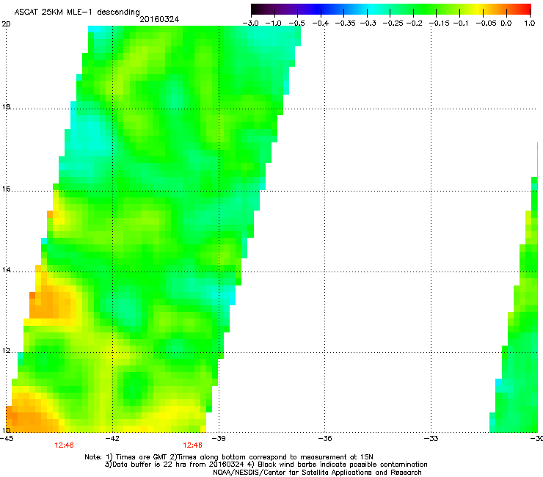Click the title "ASCAT 25KM MLE-1 descending"
The image size is (543, 477).
point(77,12)
